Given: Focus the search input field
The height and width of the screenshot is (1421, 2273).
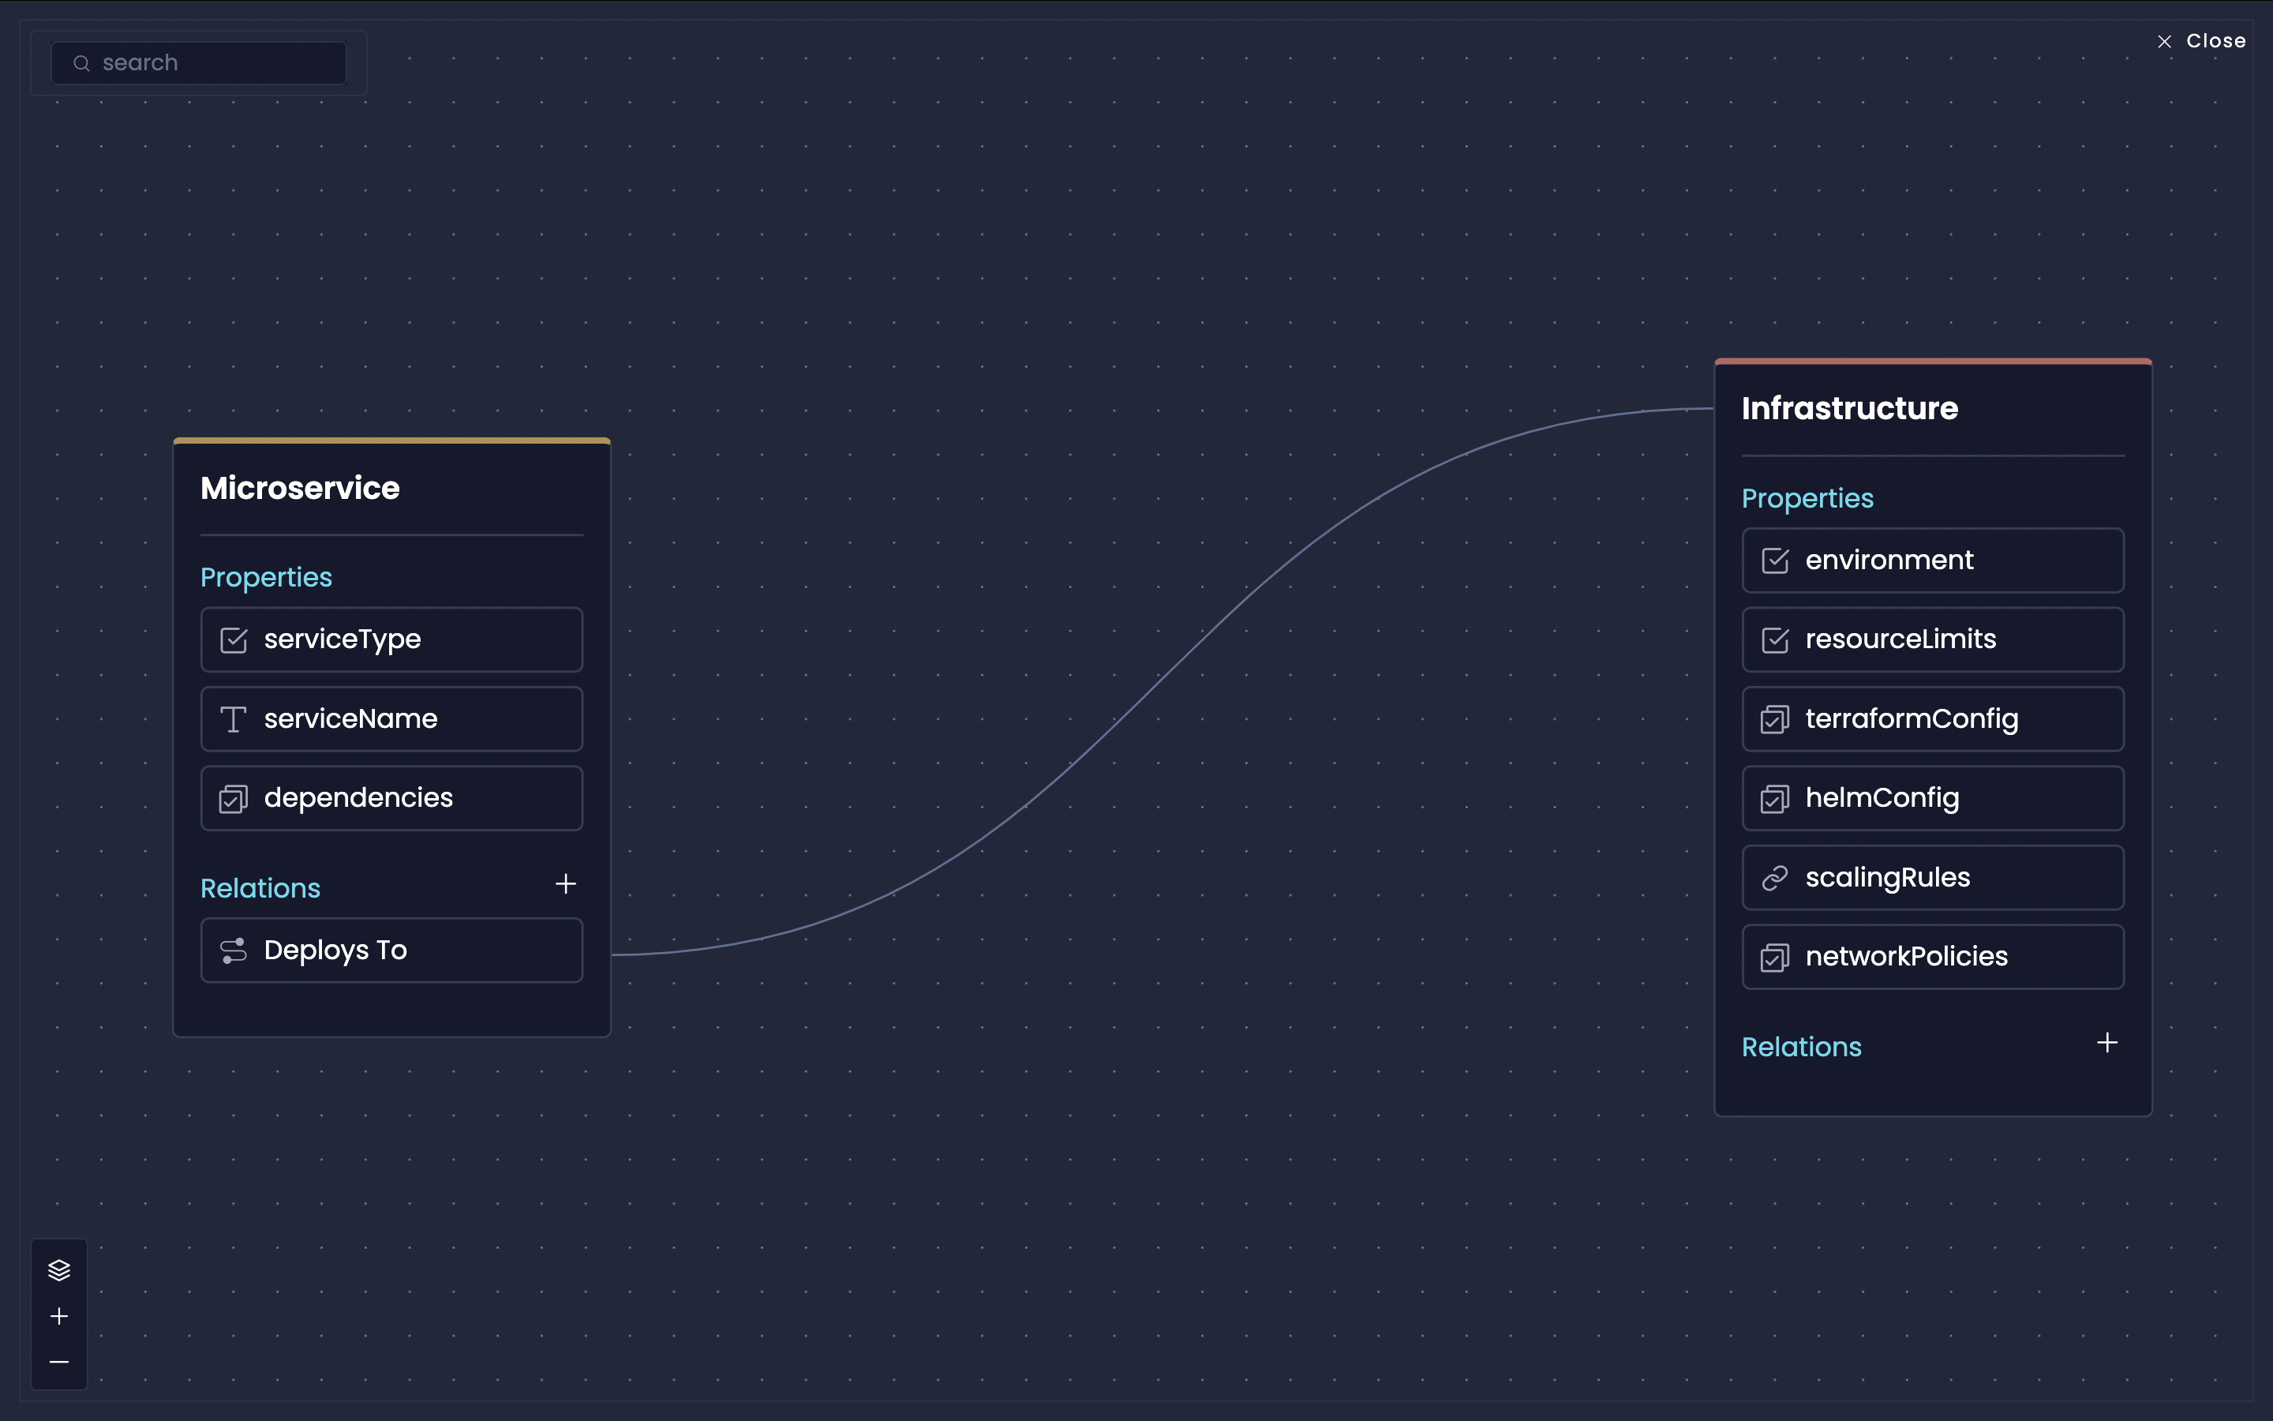Looking at the screenshot, I should tap(216, 63).
